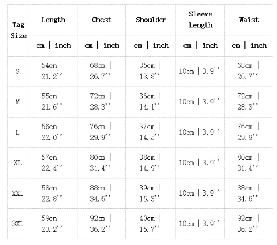Select the L size row label
This screenshot has height=245, width=277.
[18, 133]
